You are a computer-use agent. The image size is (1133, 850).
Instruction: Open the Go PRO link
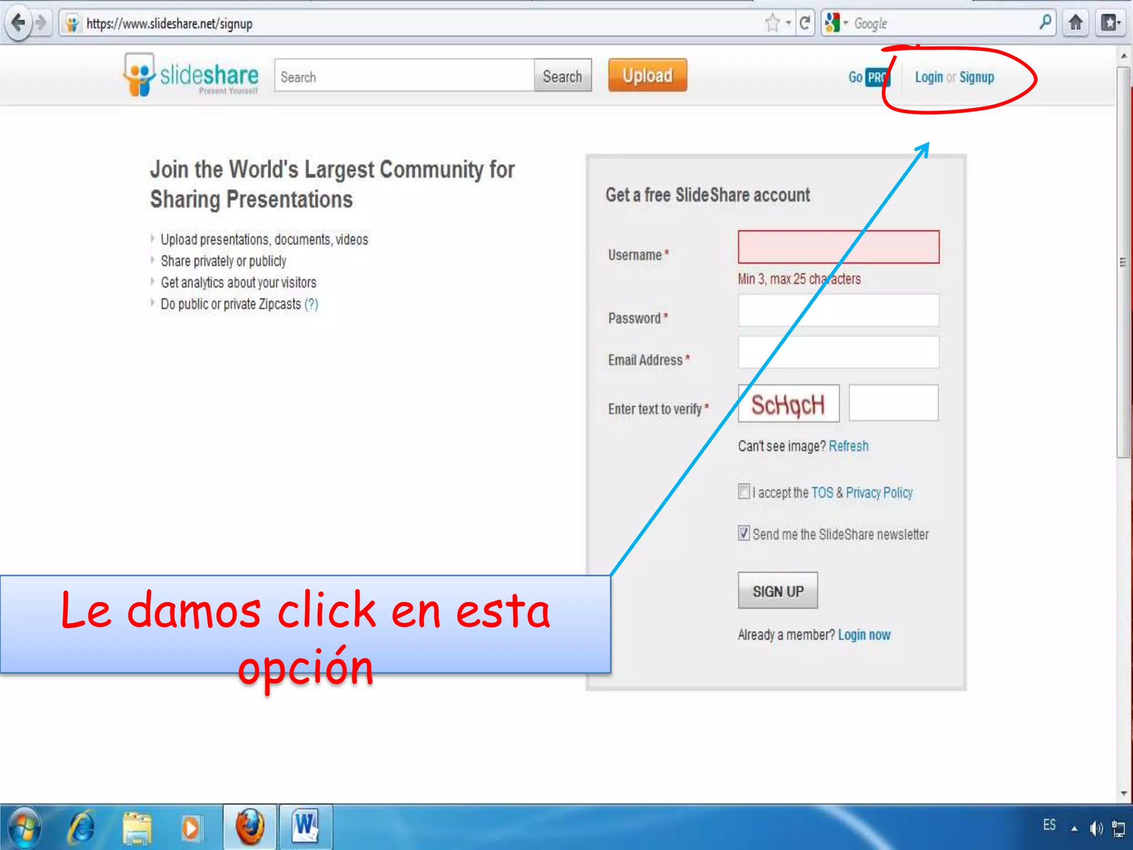tap(869, 77)
